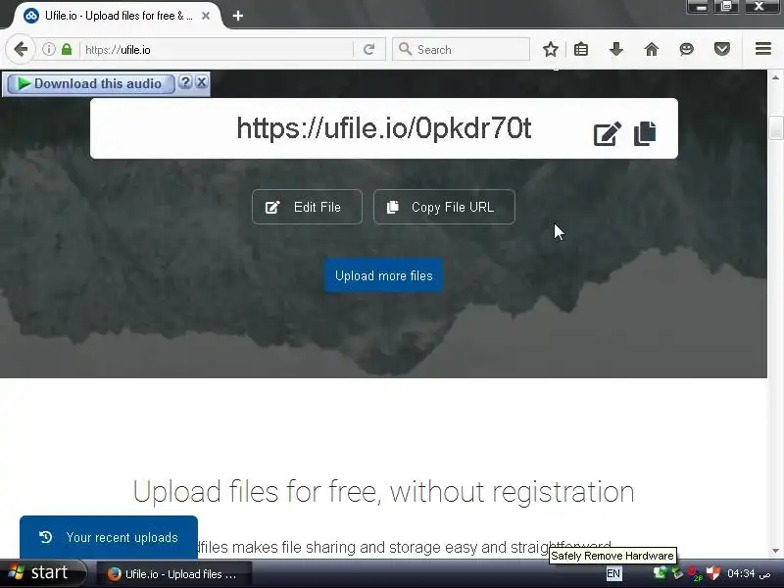
Task: Go to the home page icon
Action: click(x=651, y=50)
